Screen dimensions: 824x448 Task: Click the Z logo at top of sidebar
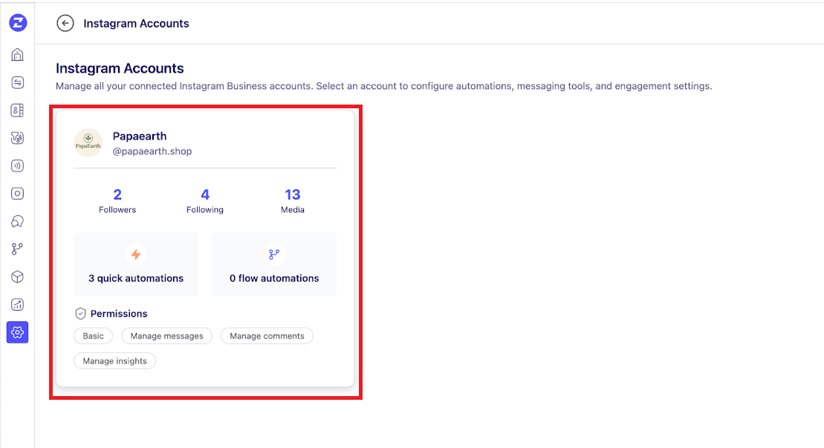(18, 23)
